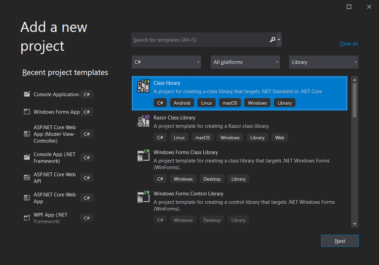The width and height of the screenshot is (379, 265).
Task: Select Console App (.NET Framework) recent template
Action: (x=54, y=157)
